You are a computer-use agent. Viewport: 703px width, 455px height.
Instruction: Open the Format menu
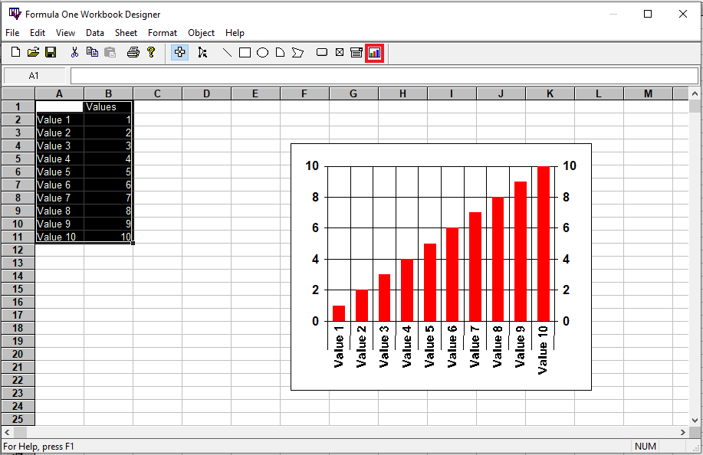tap(163, 33)
